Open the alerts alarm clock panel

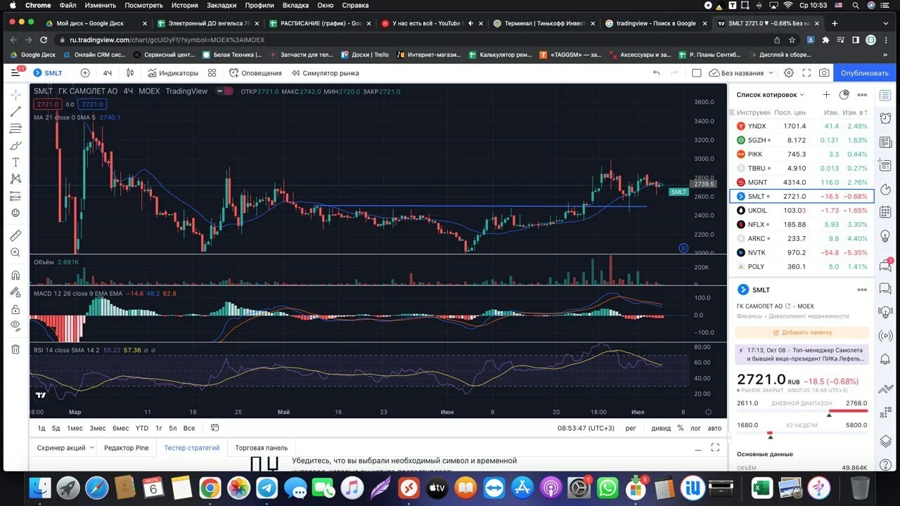click(886, 117)
